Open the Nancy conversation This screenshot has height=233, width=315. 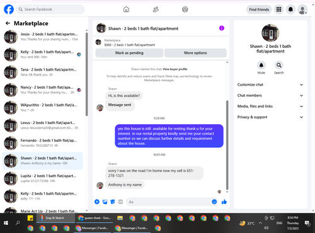point(42,90)
